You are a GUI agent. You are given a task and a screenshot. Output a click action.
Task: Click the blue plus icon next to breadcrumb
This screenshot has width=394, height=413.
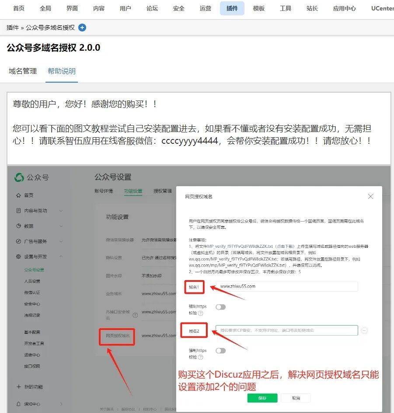[82, 27]
